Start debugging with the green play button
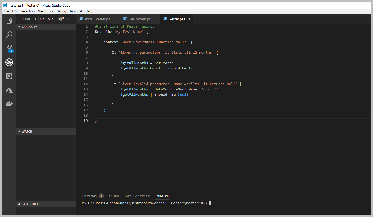This screenshot has width=373, height=217. coord(36,19)
